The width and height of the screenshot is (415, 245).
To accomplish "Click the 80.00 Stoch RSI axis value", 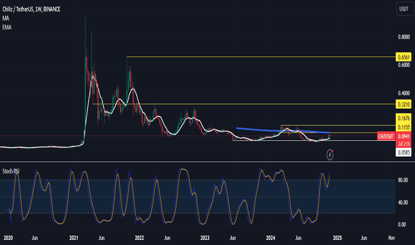I will coord(403,180).
